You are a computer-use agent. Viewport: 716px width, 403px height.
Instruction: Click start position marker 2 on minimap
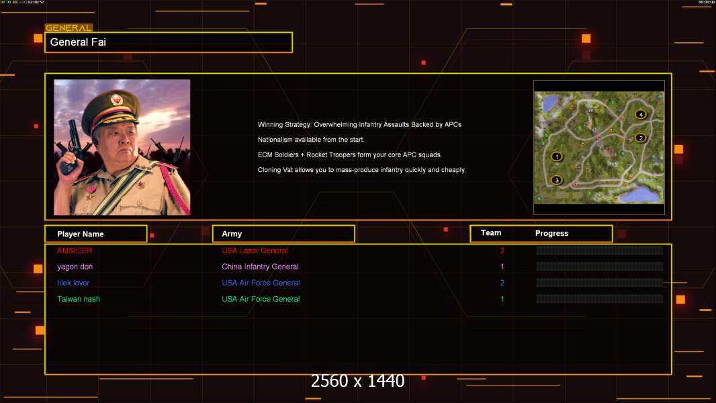pyautogui.click(x=640, y=138)
